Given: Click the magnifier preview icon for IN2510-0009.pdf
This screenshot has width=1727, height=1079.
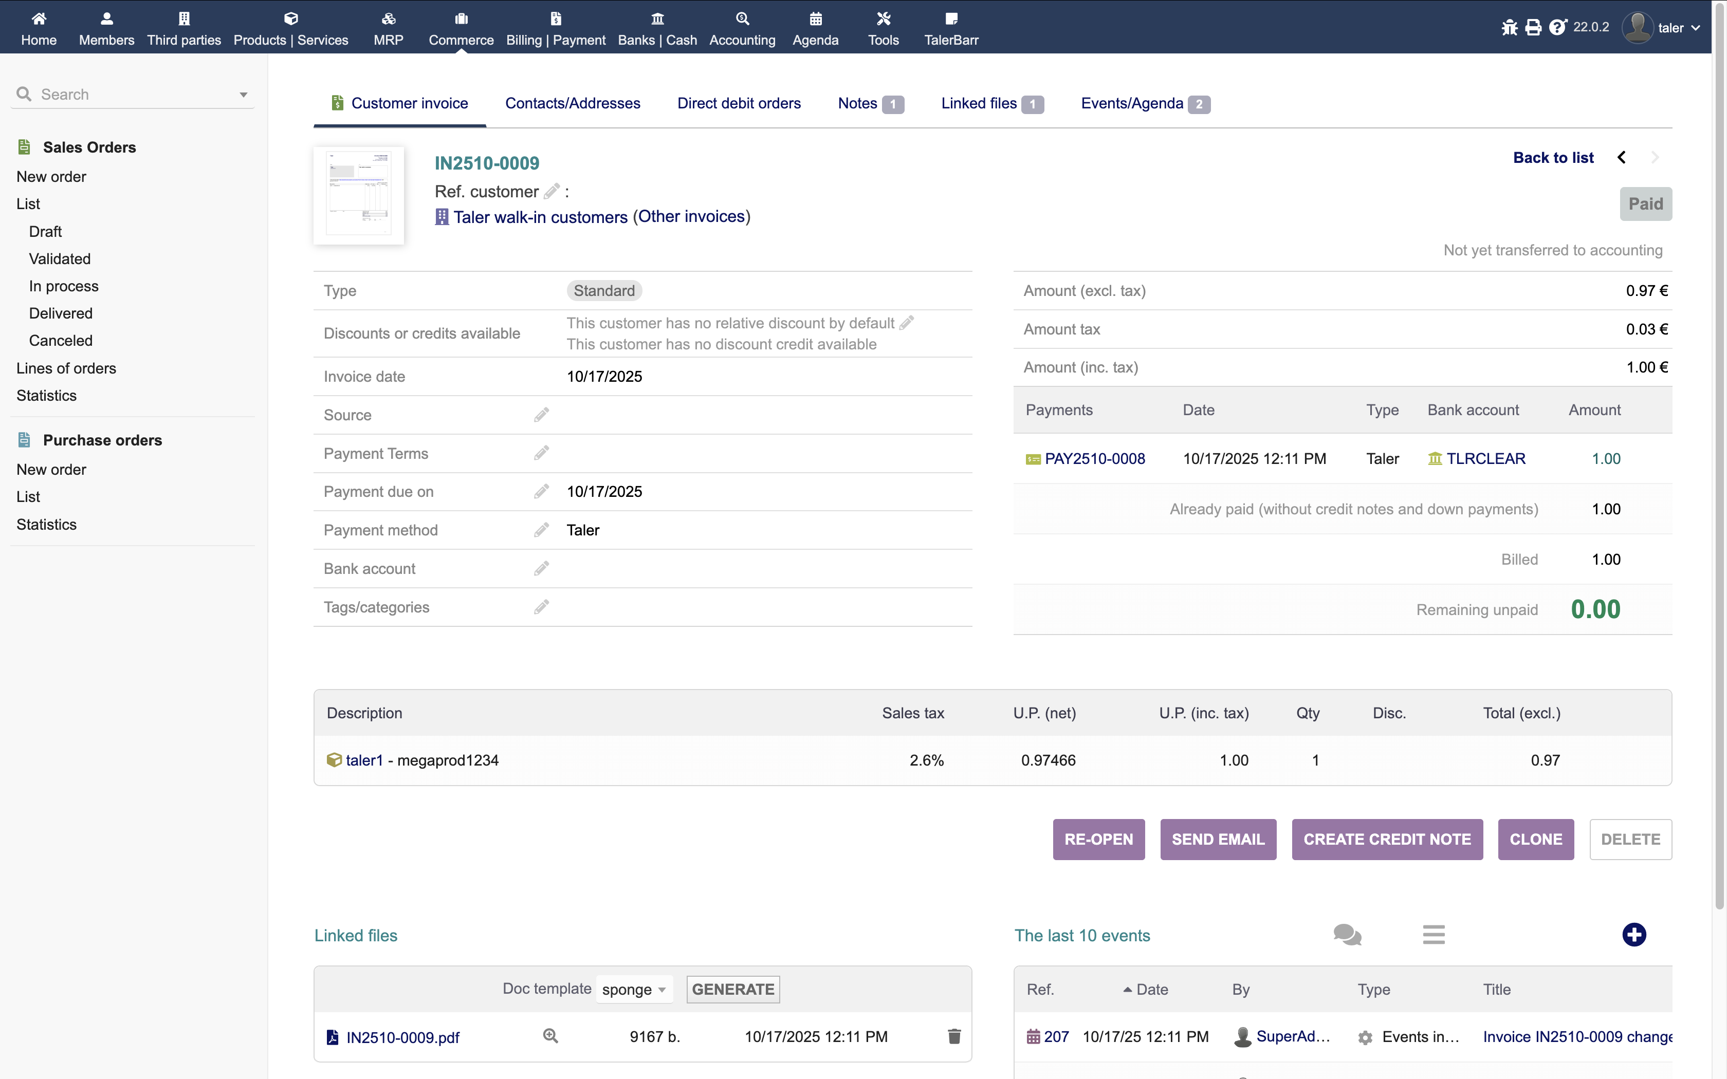Looking at the screenshot, I should 550,1035.
